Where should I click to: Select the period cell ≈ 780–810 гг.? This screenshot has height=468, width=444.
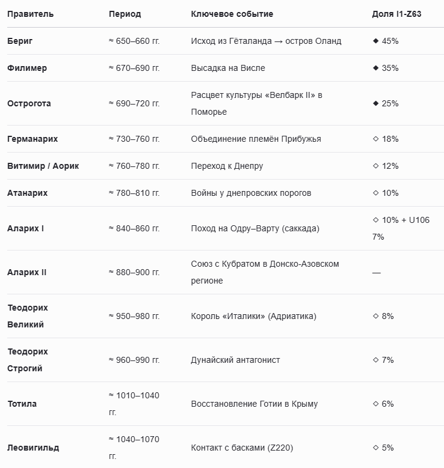(134, 193)
